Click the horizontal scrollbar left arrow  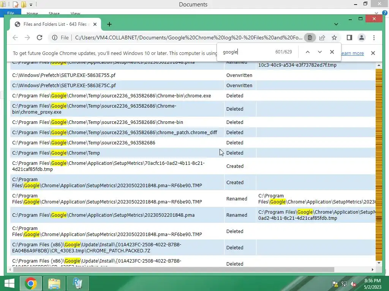coord(10,269)
